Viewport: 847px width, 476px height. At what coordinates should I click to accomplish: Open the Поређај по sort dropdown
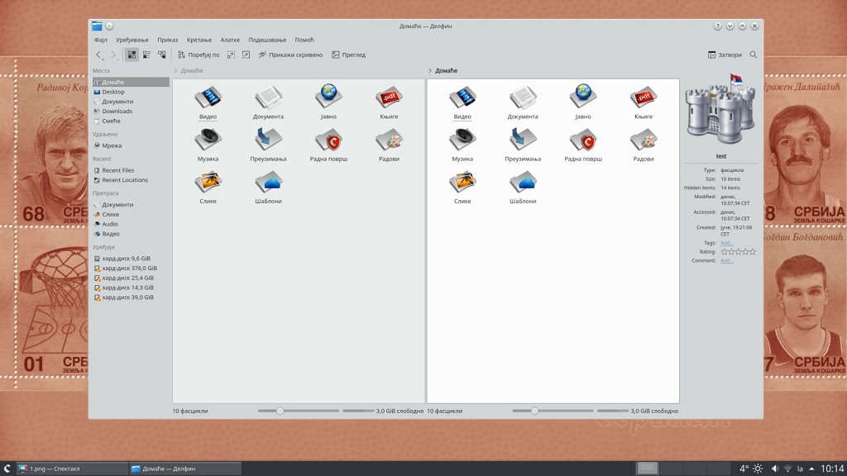pyautogui.click(x=198, y=55)
